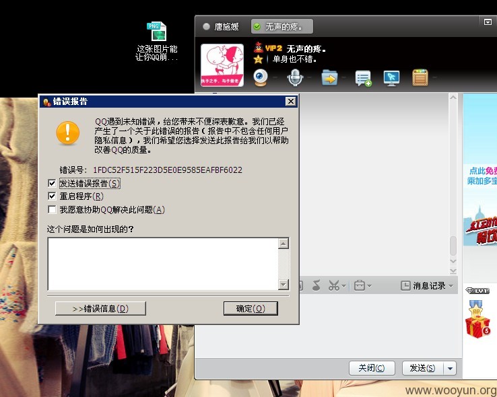497x397 pixels.
Task: Start video call with webcam icon
Action: [261, 77]
